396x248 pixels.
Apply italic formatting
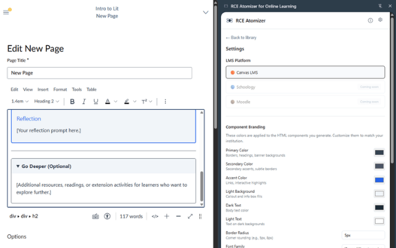click(84, 102)
